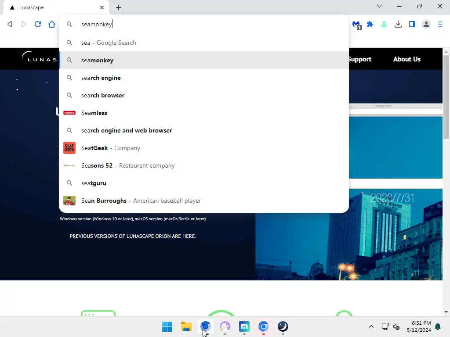The image size is (450, 337).
Task: Open File Explorer from taskbar
Action: point(186,326)
